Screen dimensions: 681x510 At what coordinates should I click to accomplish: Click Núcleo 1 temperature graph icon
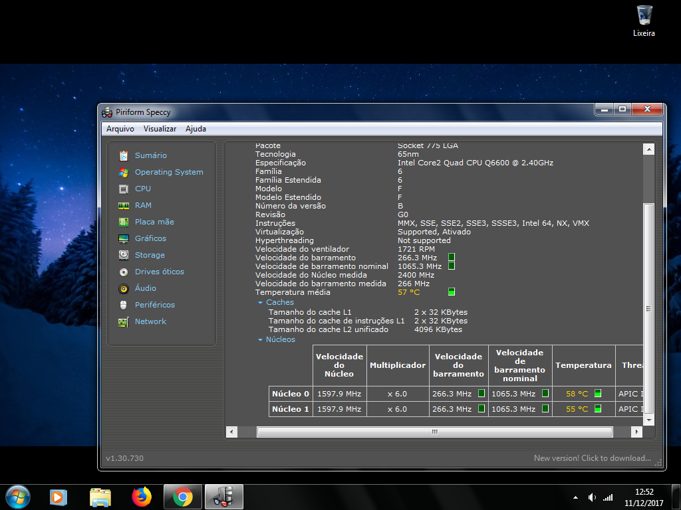coord(598,408)
